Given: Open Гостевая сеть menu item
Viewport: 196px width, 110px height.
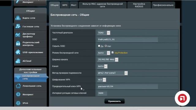Looking at the screenshot, I should pos(30,27).
